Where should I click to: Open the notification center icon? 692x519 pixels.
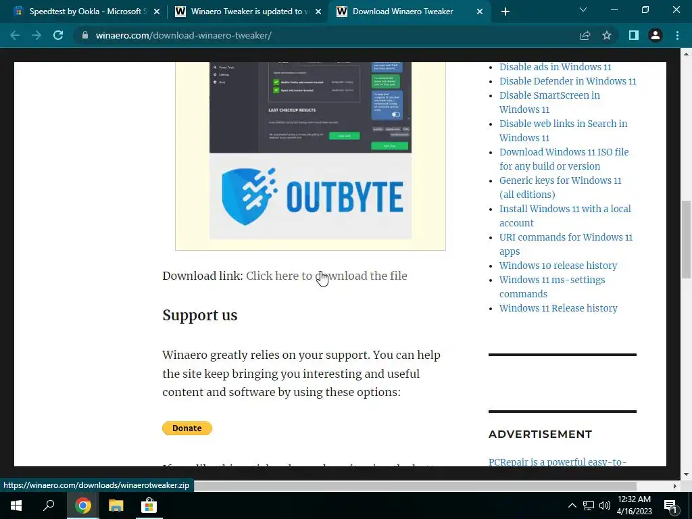671,506
